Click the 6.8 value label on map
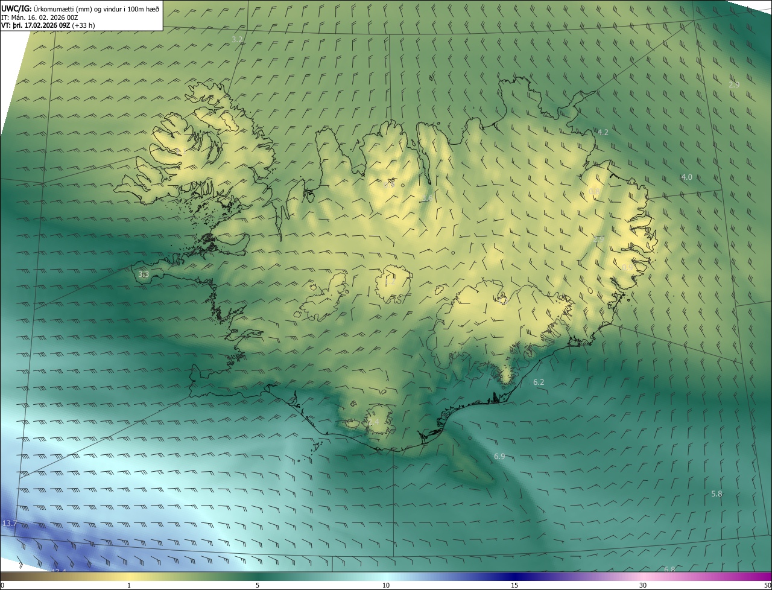Viewport: 772px width, 590px height. point(669,569)
